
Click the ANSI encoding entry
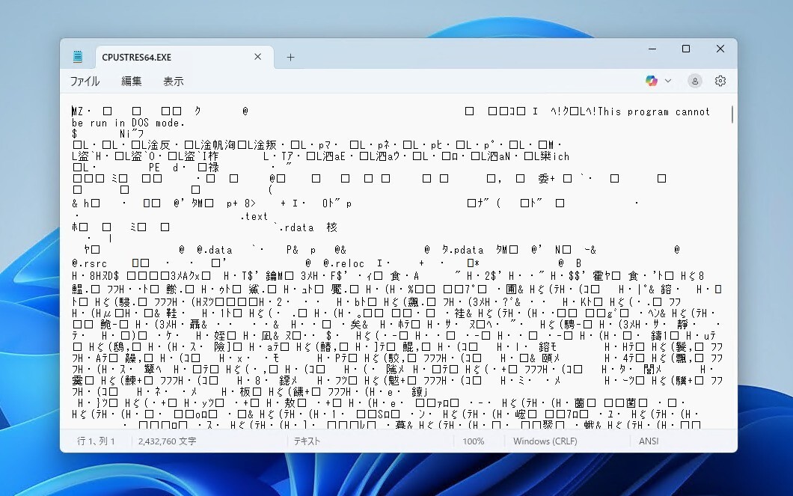(x=649, y=441)
